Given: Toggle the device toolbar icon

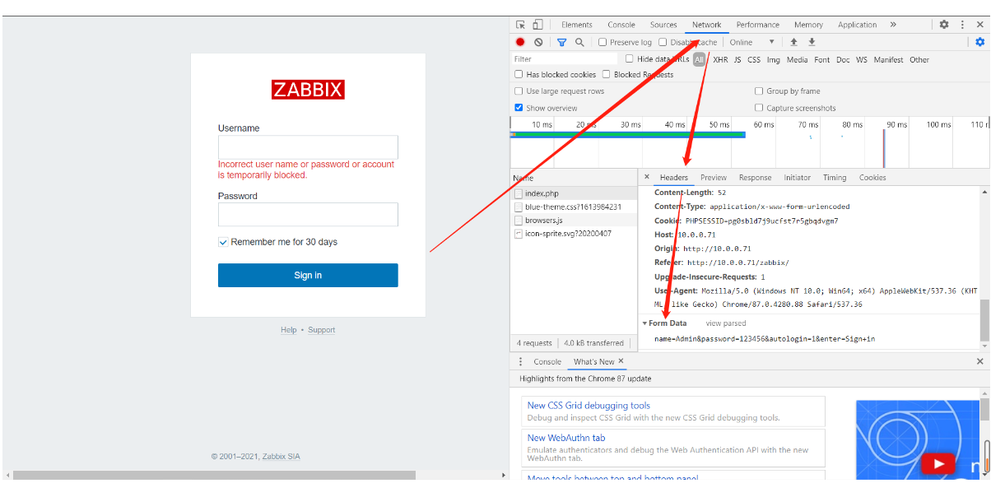Looking at the screenshot, I should 537,25.
